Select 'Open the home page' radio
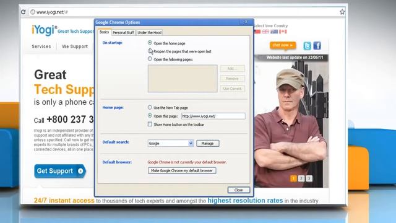 [150, 43]
